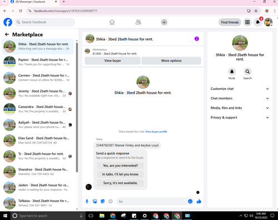Open the install app icon in the address bar

(x=249, y=11)
